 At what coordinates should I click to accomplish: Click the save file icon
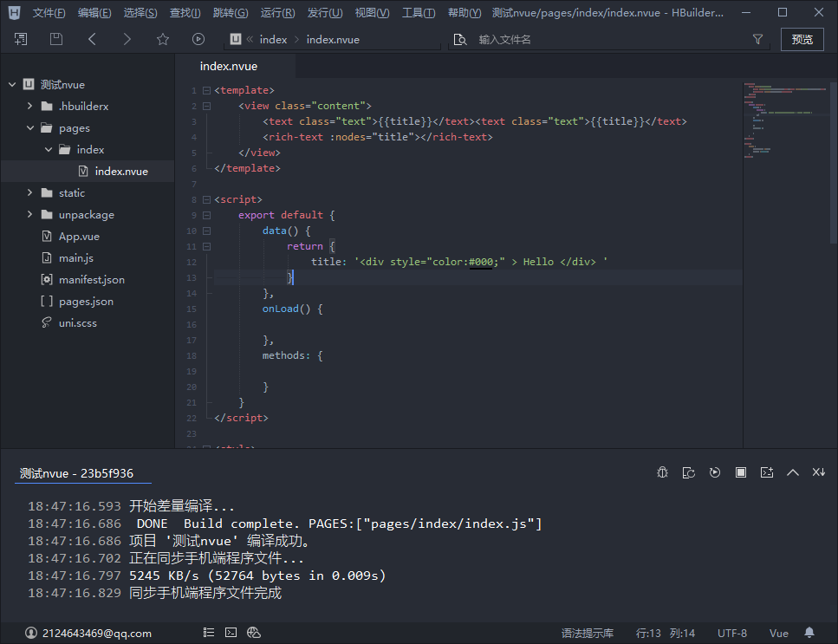(x=56, y=39)
